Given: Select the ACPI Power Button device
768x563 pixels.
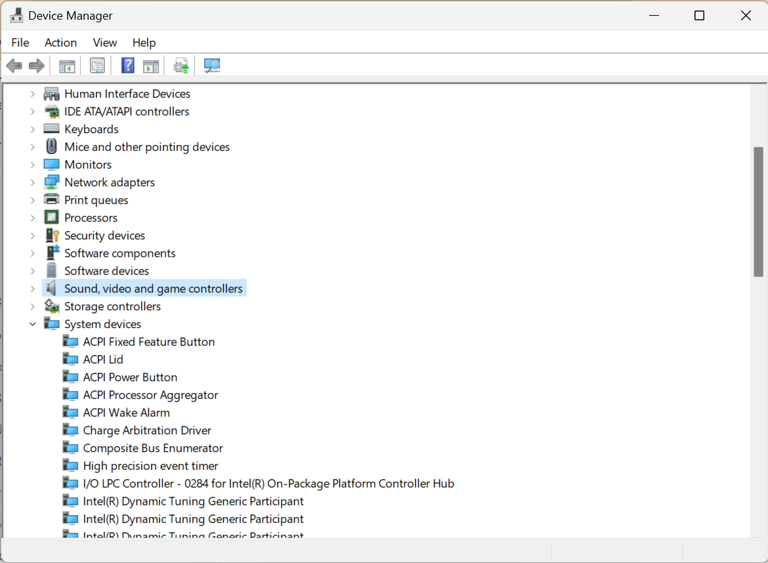Looking at the screenshot, I should click(x=131, y=377).
